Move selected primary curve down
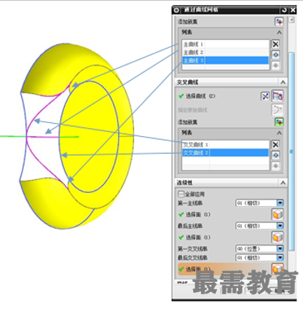303x311 pixels. pos(275,66)
